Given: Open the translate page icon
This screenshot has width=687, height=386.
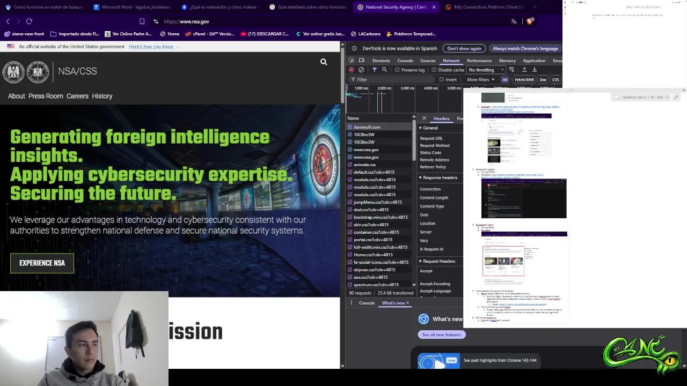Looking at the screenshot, I should tap(514, 21).
